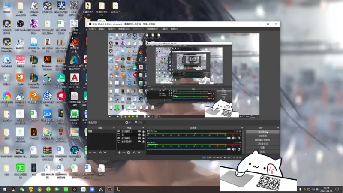Toggle the lock on the image source row

click(144, 135)
